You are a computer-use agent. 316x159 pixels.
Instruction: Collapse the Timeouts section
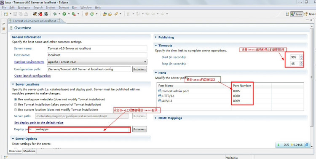click(156, 46)
